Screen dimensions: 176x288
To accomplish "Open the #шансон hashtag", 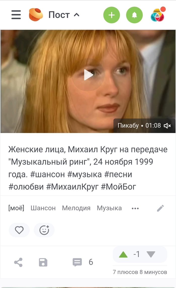I will [x=47, y=174].
